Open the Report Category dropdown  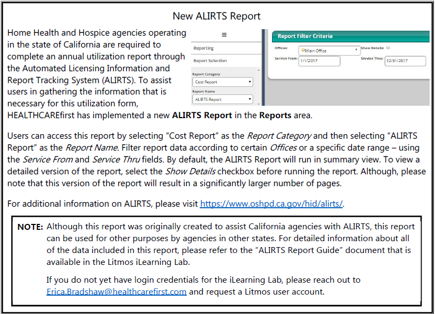click(222, 82)
